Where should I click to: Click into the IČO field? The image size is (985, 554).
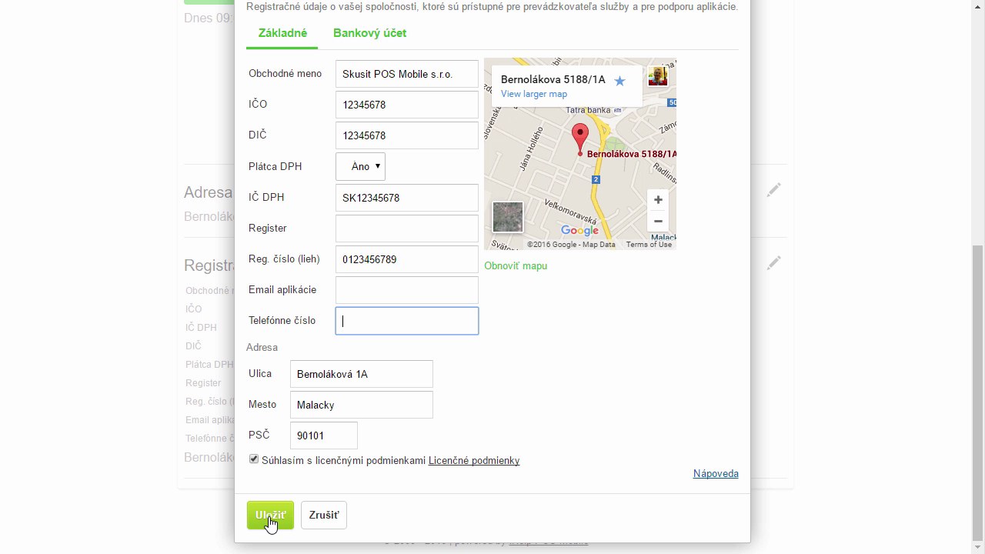coord(407,105)
